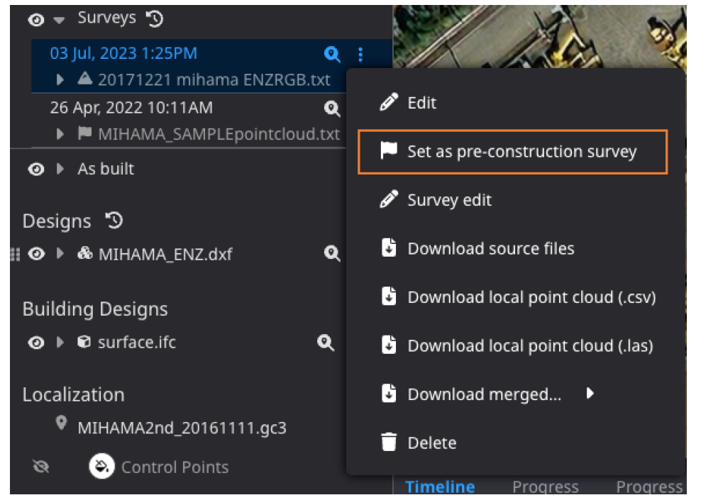Image resolution: width=718 pixels, height=500 pixels.
Task: Switch to the Timeline tab
Action: 440,487
